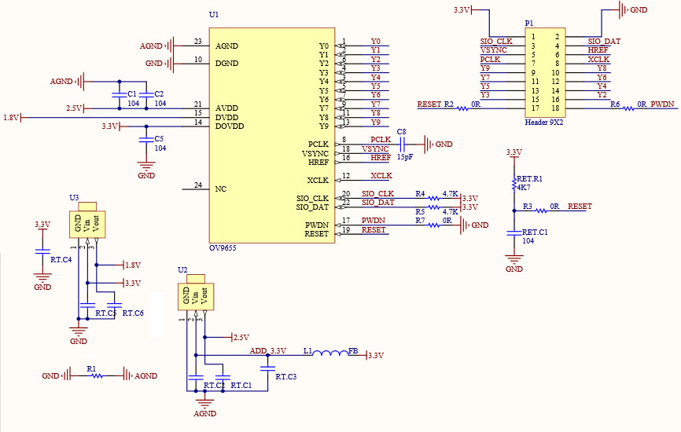
Task: Select resistor R1 between GND and AGND
Action: (97, 375)
